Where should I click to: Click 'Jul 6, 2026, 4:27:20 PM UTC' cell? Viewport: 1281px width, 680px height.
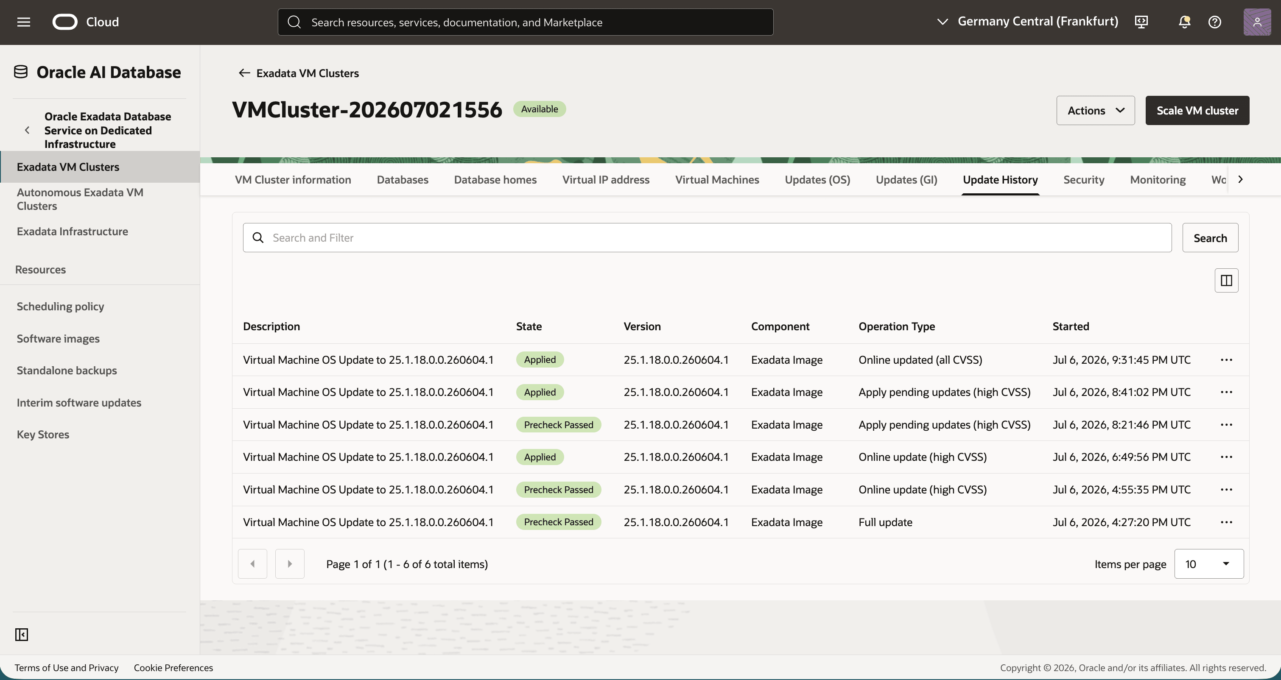(1122, 522)
